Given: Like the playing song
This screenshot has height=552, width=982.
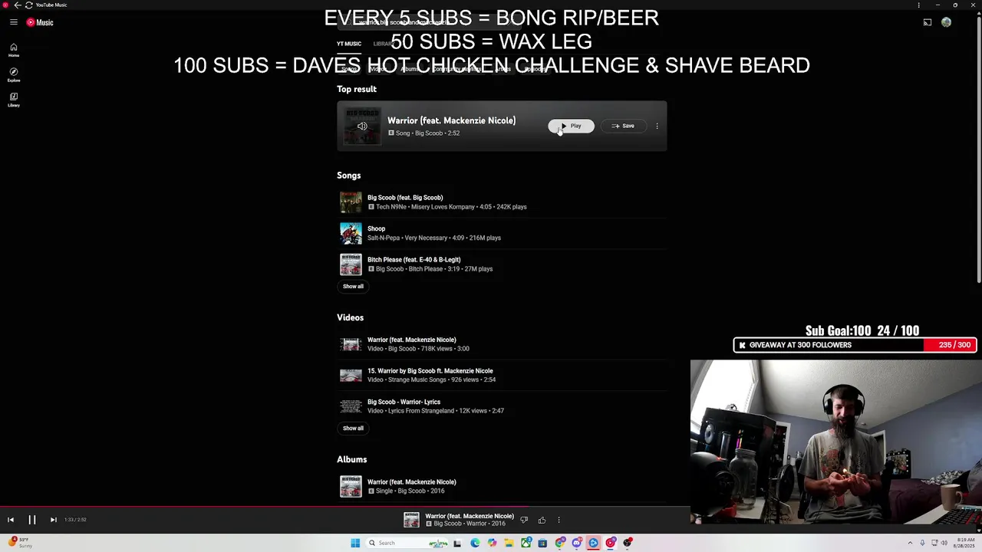Looking at the screenshot, I should pyautogui.click(x=542, y=520).
